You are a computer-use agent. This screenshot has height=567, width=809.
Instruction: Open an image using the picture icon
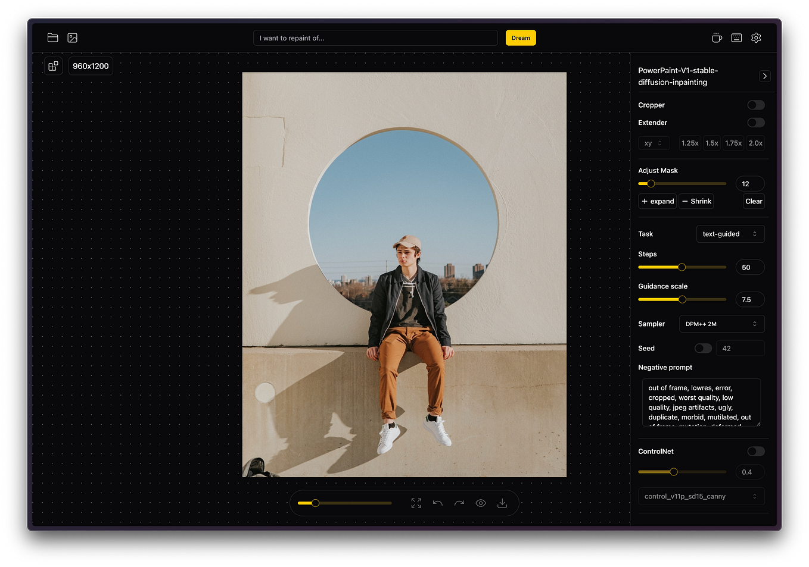72,37
